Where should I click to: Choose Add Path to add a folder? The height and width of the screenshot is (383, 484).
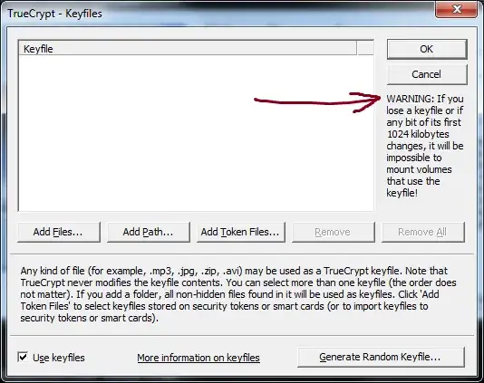click(x=148, y=232)
